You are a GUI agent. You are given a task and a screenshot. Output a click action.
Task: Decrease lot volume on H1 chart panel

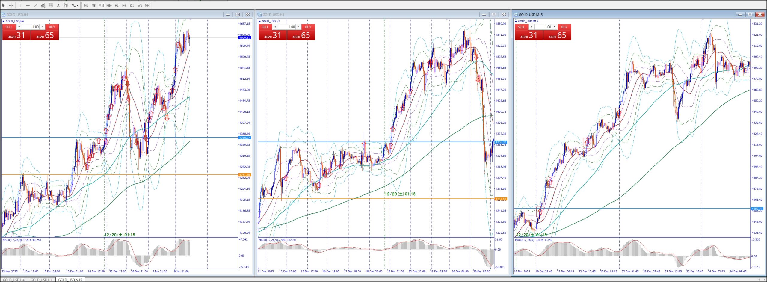coord(275,27)
